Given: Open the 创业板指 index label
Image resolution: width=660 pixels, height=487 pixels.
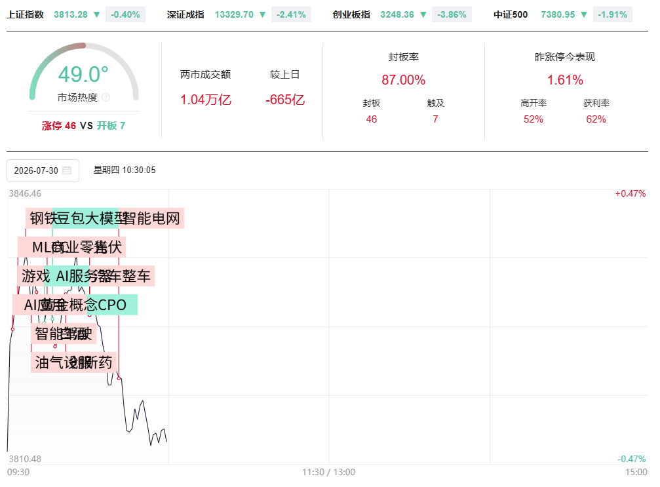Looking at the screenshot, I should point(351,14).
